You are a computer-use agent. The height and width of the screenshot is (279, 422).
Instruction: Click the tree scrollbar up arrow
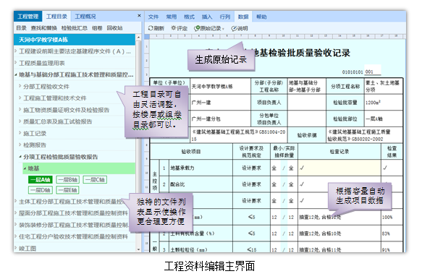coord(138,37)
